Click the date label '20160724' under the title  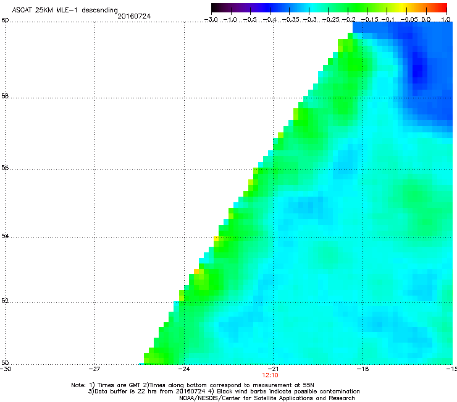(x=134, y=16)
